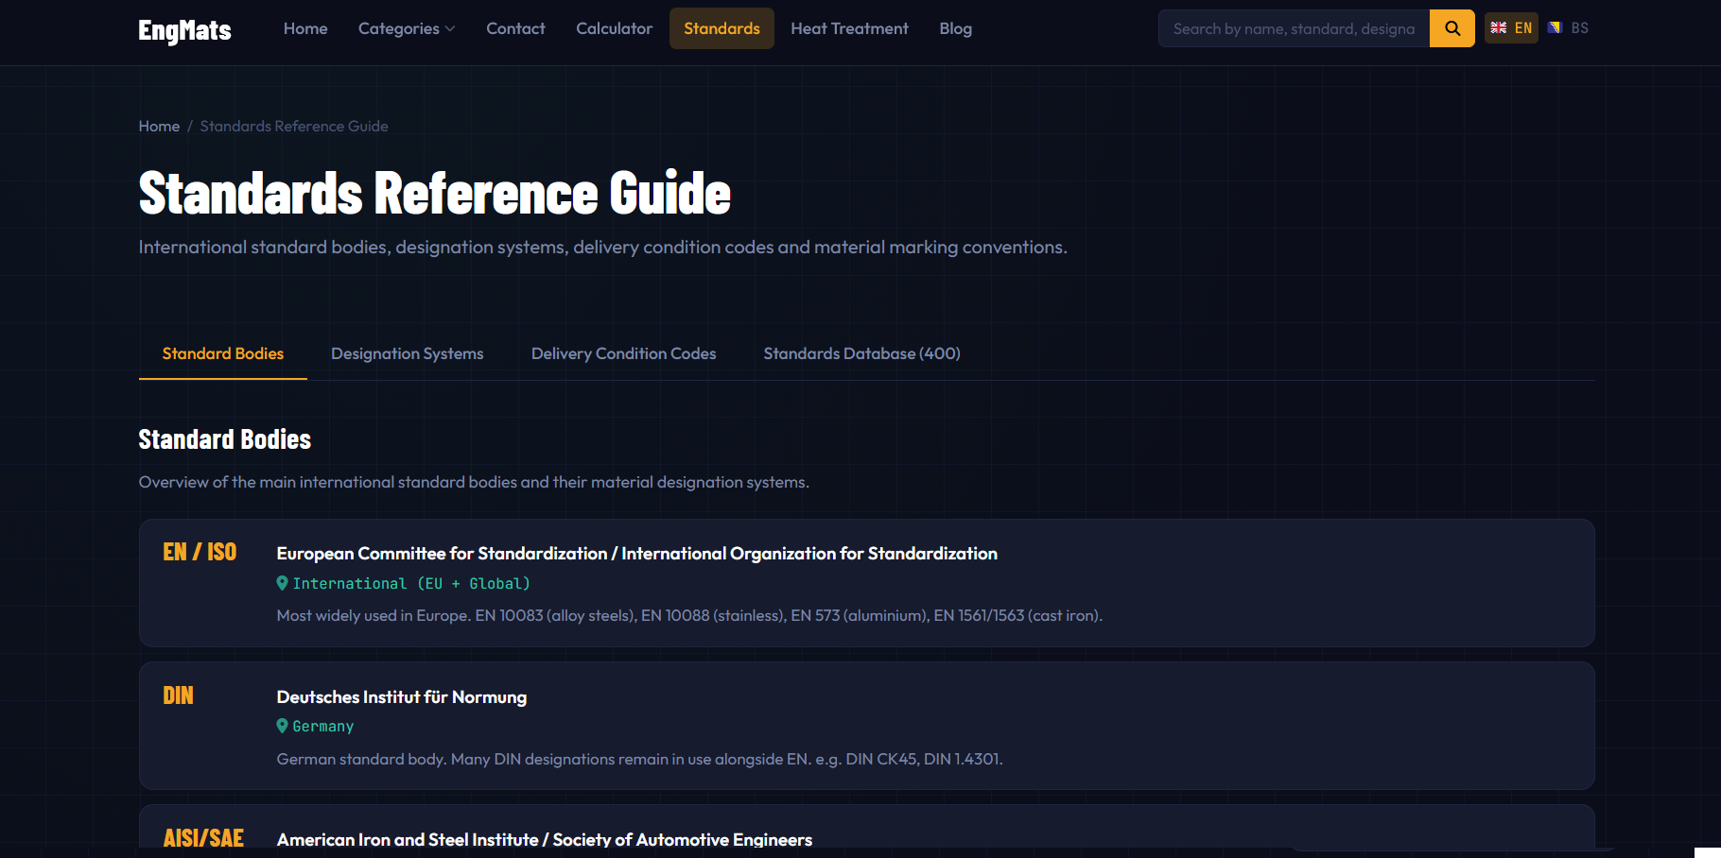
Task: Open the Calculator page
Action: pyautogui.click(x=615, y=28)
